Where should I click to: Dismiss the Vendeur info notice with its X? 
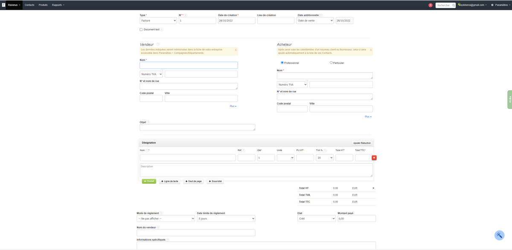click(236, 50)
